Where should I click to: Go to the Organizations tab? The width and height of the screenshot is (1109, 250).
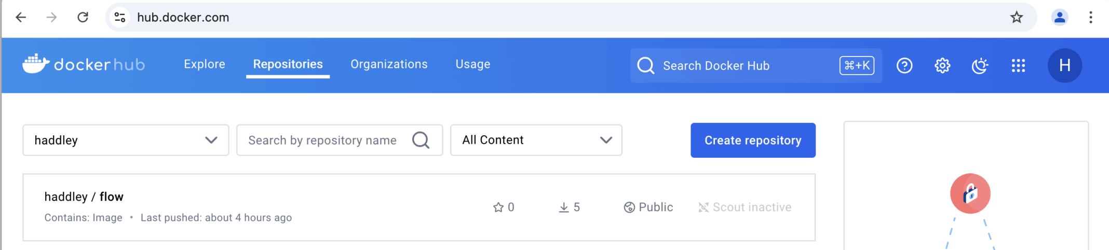tap(389, 64)
